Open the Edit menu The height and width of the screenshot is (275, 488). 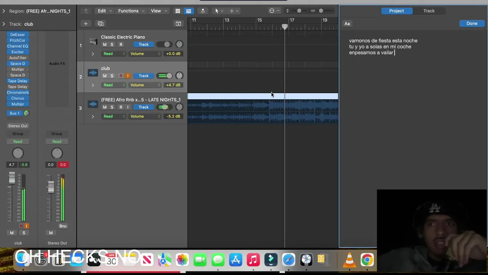click(104, 11)
